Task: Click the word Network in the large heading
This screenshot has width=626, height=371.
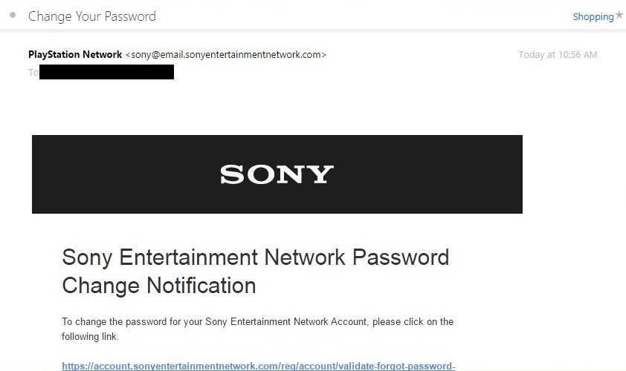Action: pos(305,257)
